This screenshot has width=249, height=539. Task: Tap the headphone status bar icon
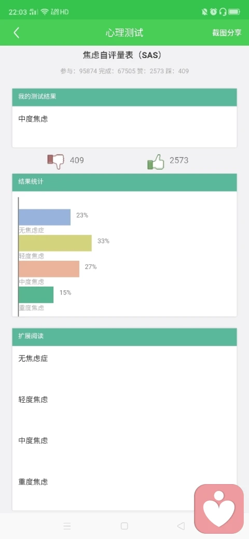(x=223, y=12)
